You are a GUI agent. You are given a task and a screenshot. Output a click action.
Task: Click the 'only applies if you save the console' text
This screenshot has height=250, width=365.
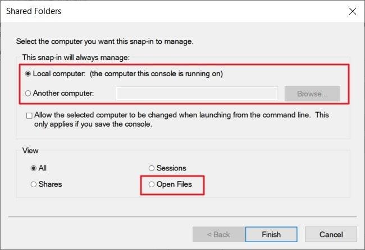[x=93, y=124]
